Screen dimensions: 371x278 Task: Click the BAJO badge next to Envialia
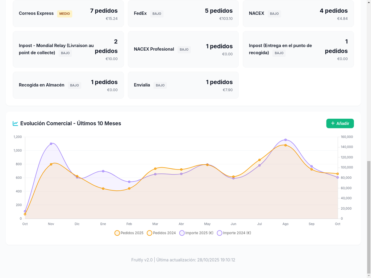pyautogui.click(x=160, y=85)
